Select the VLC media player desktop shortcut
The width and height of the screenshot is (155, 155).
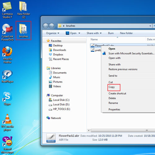pos(7,122)
